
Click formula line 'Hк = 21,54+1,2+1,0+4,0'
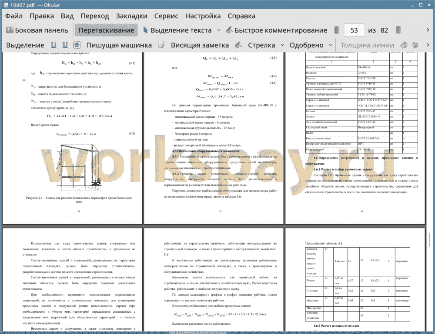[79, 116]
